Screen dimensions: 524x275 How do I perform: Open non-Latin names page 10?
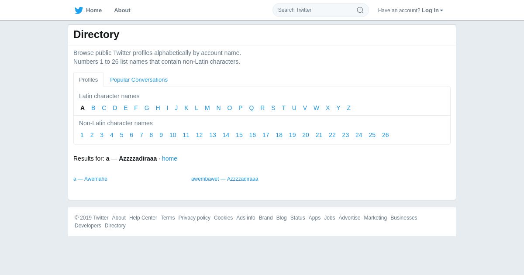(173, 135)
